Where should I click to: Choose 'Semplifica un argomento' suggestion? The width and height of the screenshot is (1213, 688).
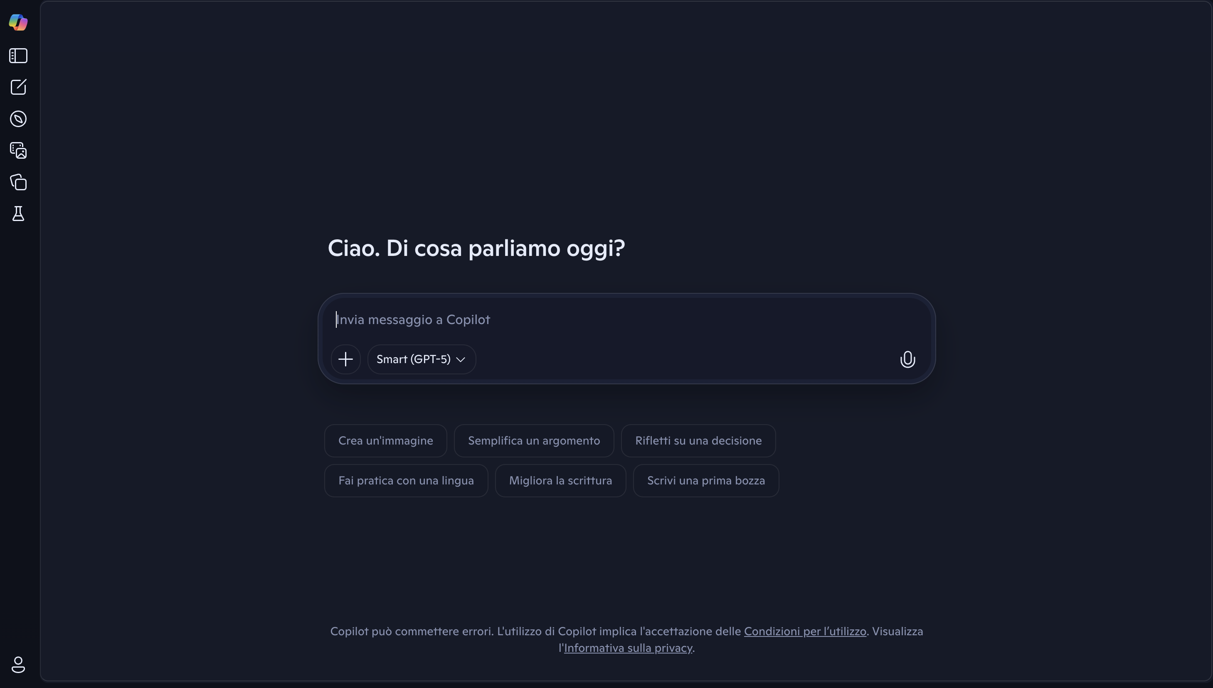534,441
